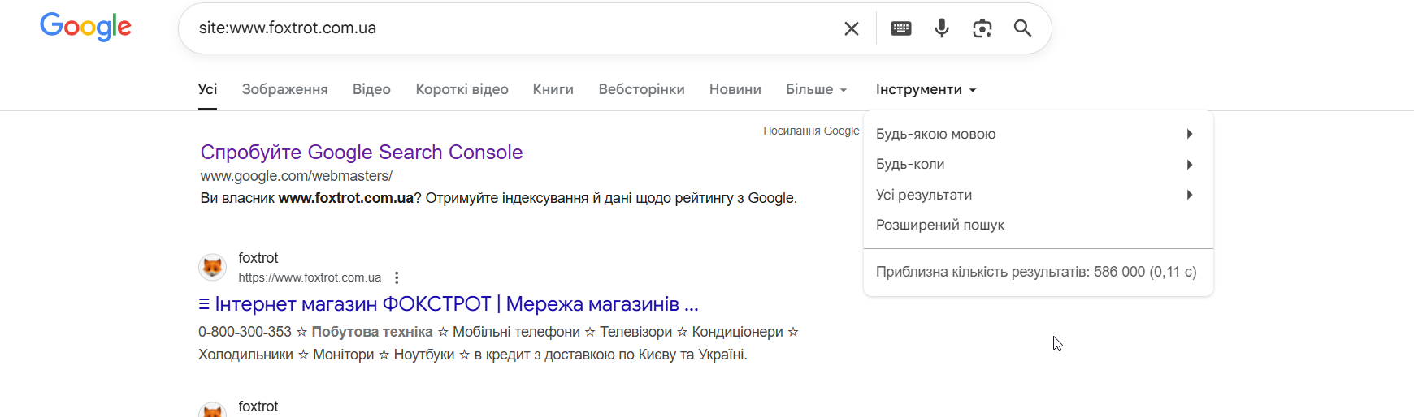
Task: Click www.google.com/webmasters/ URL text
Action: coord(297,176)
